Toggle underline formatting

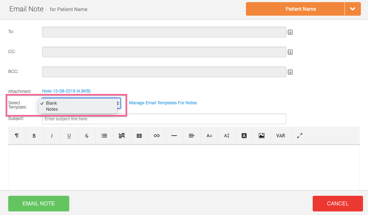click(x=69, y=136)
